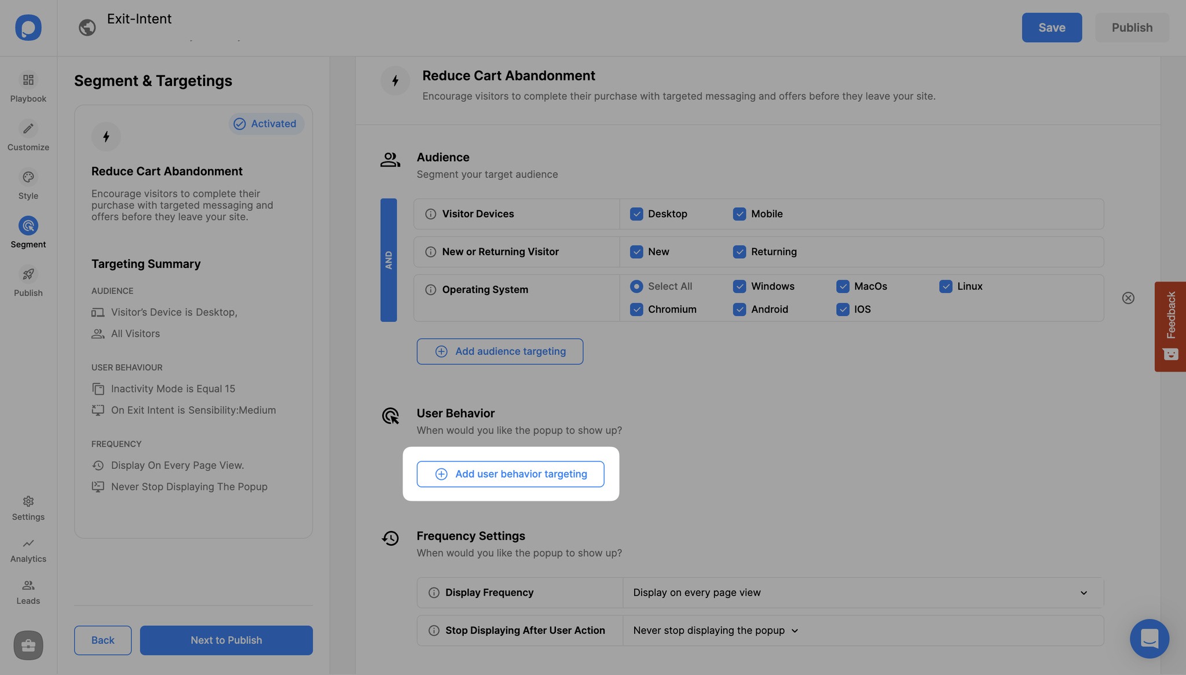The width and height of the screenshot is (1186, 675).
Task: Toggle Mobile visitor device checkbox
Action: (739, 214)
